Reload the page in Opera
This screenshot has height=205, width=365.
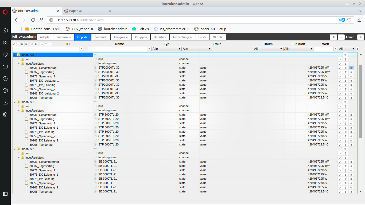tap(33, 20)
